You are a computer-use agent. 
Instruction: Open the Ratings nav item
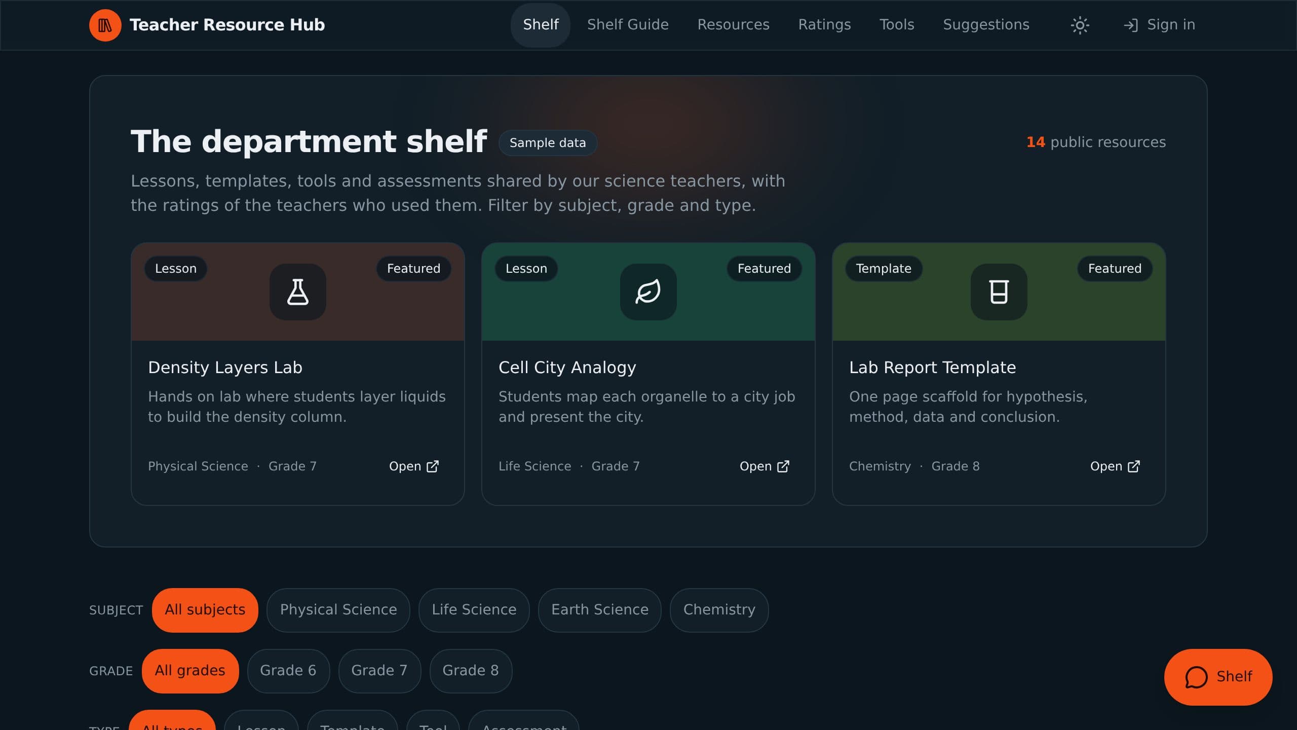pos(824,25)
